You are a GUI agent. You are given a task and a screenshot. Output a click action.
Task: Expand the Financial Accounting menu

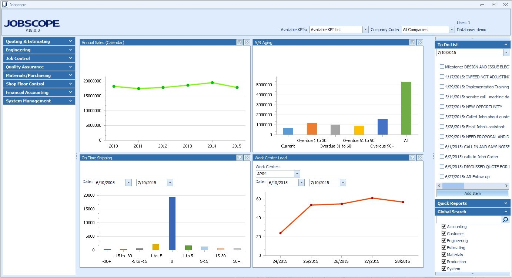point(38,92)
